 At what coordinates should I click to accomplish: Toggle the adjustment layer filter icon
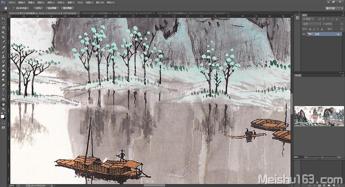(324, 19)
